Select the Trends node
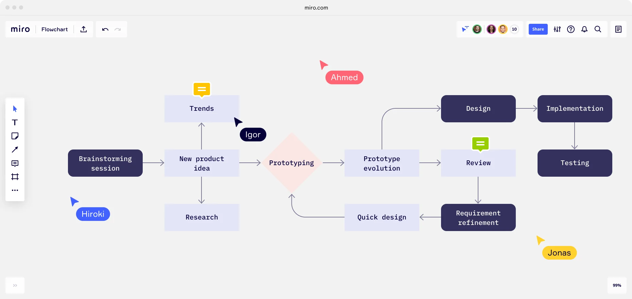The height and width of the screenshot is (299, 632). [202, 109]
